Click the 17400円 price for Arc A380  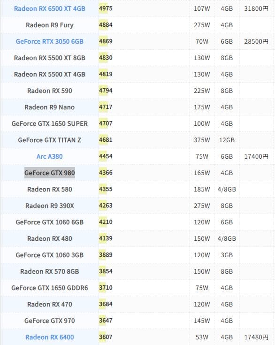point(256,156)
